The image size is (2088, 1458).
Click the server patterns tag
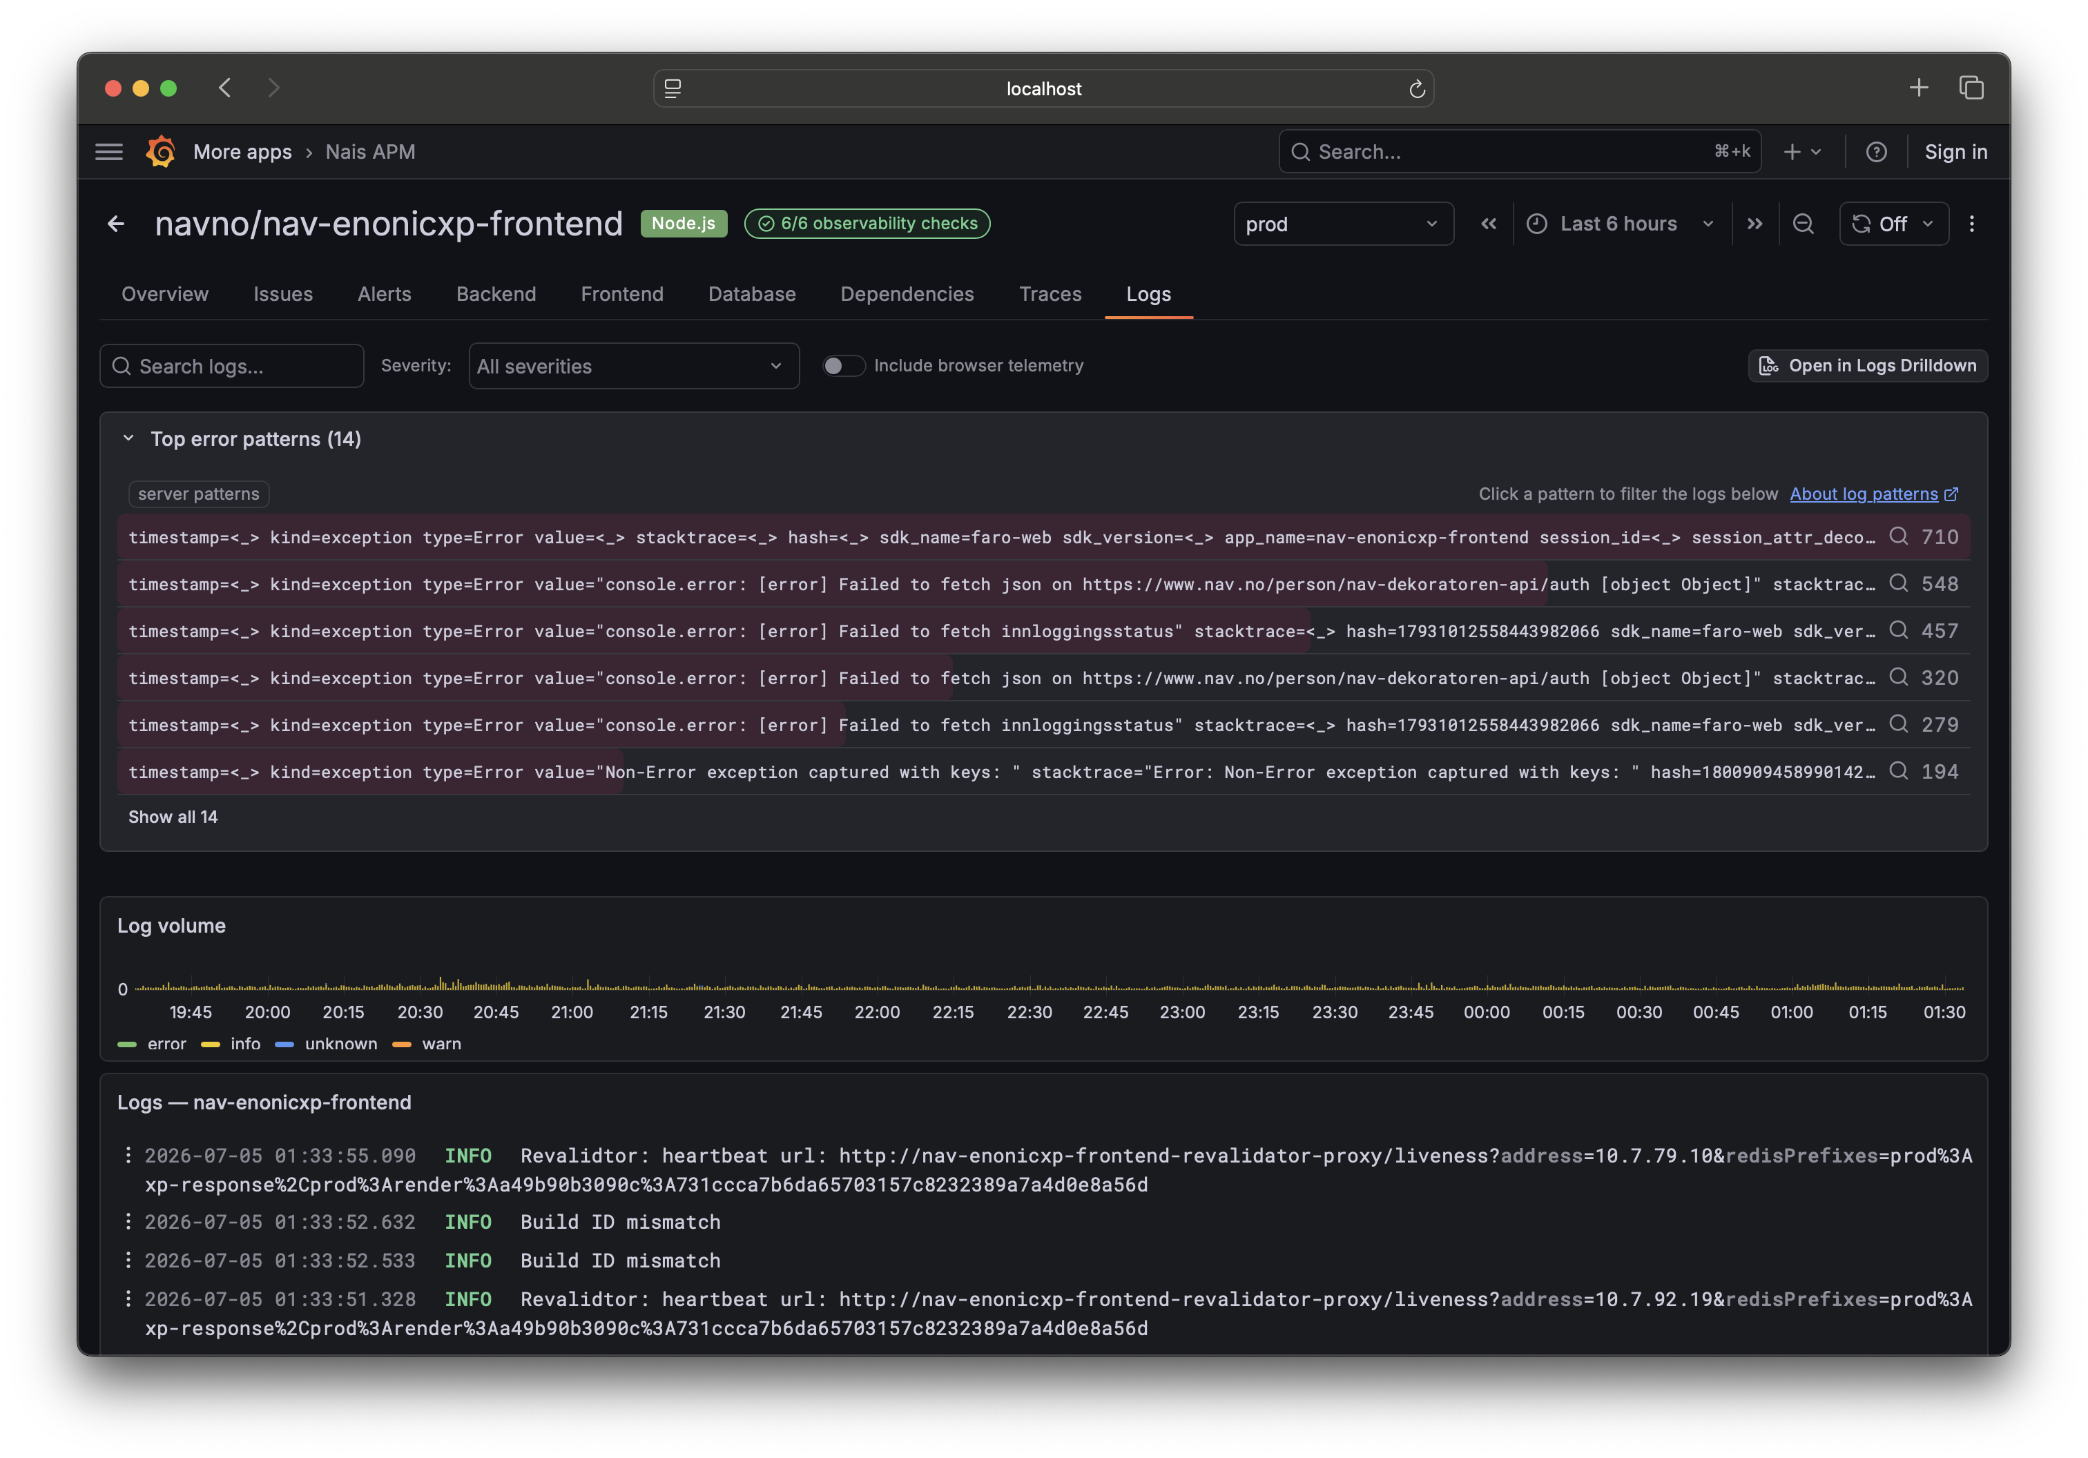(198, 494)
